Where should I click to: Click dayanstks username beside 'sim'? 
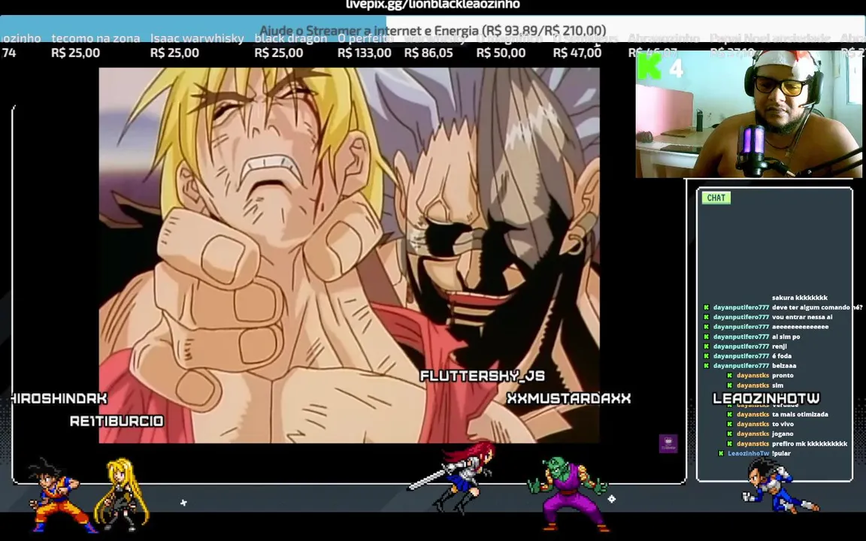click(x=752, y=385)
